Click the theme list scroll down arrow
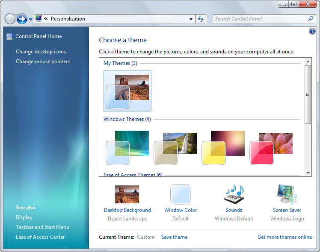Viewport: 320px width, 252px height. 308,173
